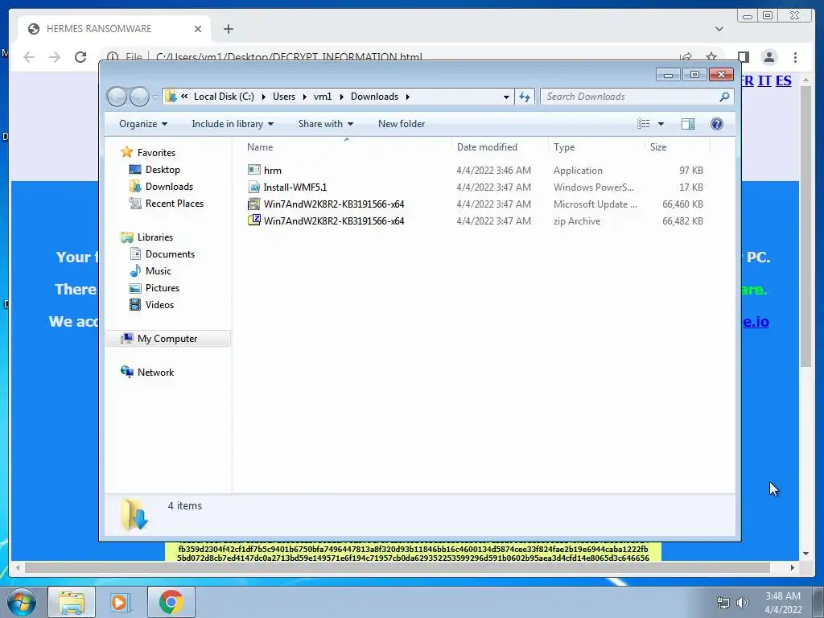Click the network tray icon
The height and width of the screenshot is (618, 824).
click(x=723, y=603)
